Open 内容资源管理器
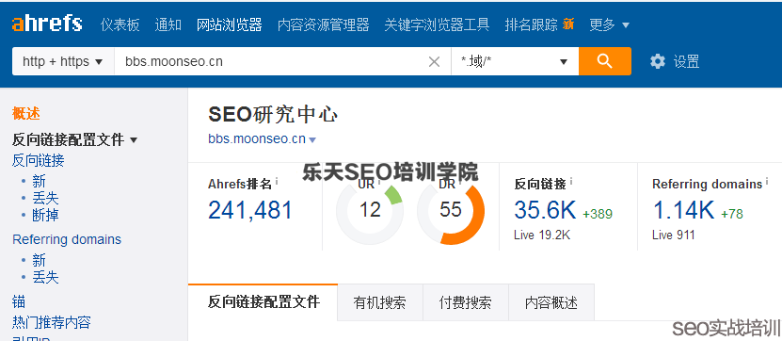The width and height of the screenshot is (782, 341). pyautogui.click(x=323, y=24)
